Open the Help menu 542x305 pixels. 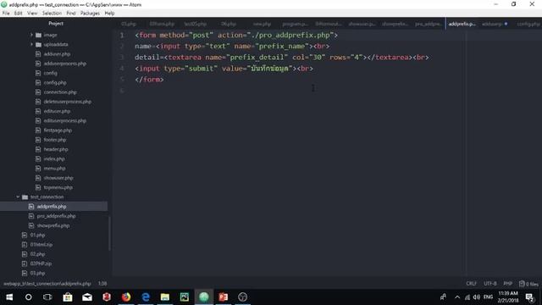tap(109, 14)
